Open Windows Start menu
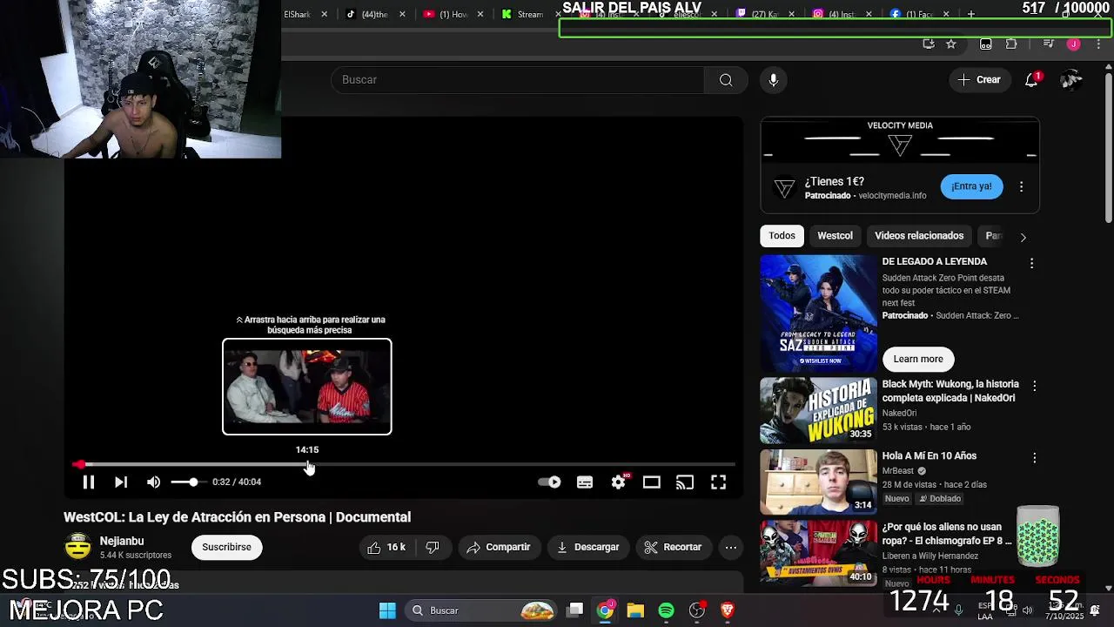1114x627 pixels. pos(387,610)
